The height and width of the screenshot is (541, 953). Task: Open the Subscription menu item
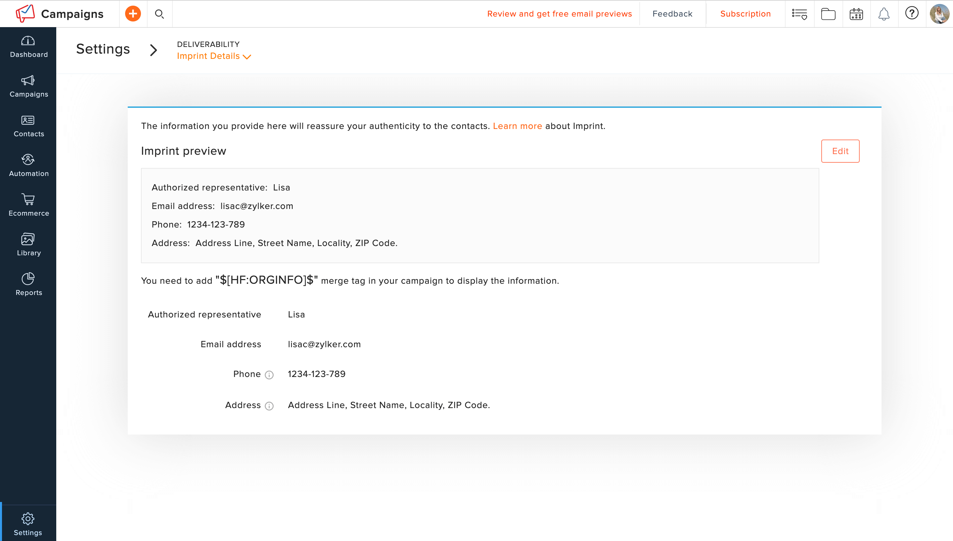(745, 14)
